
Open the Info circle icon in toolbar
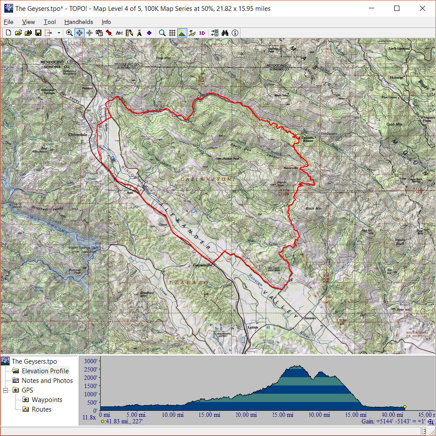click(x=235, y=33)
